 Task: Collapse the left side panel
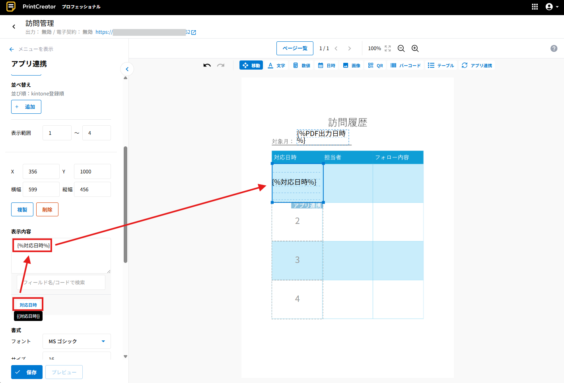[127, 69]
